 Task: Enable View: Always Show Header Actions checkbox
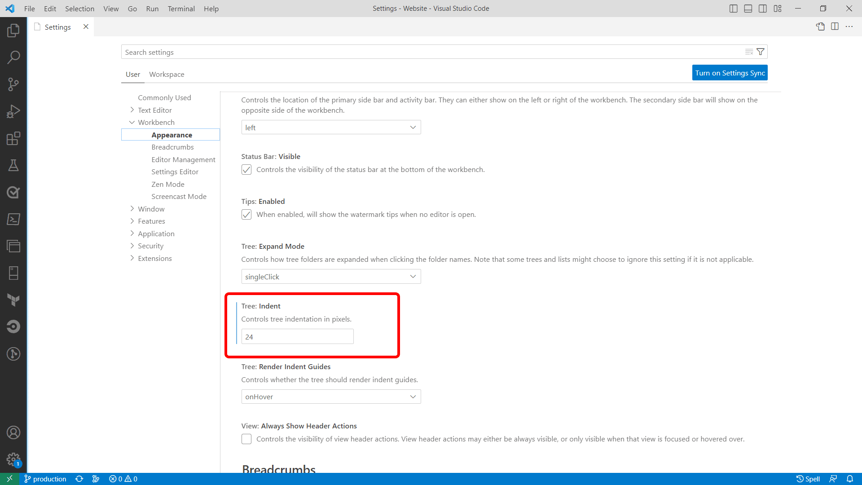[x=246, y=439]
